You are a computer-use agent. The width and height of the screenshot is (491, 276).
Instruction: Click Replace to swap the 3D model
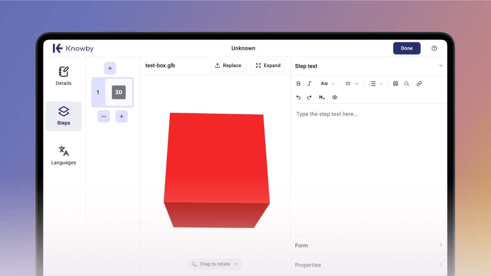click(x=228, y=66)
